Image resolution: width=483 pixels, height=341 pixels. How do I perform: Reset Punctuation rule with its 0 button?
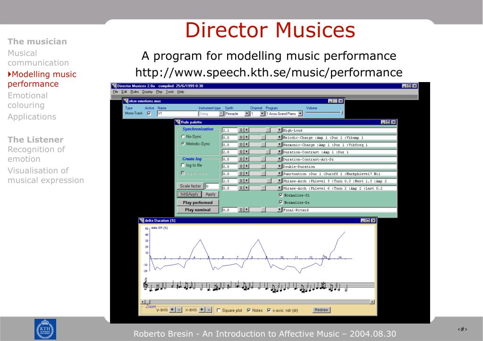pyautogui.click(x=242, y=174)
